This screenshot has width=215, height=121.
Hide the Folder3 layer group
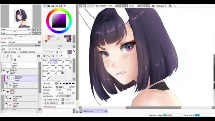point(4,71)
